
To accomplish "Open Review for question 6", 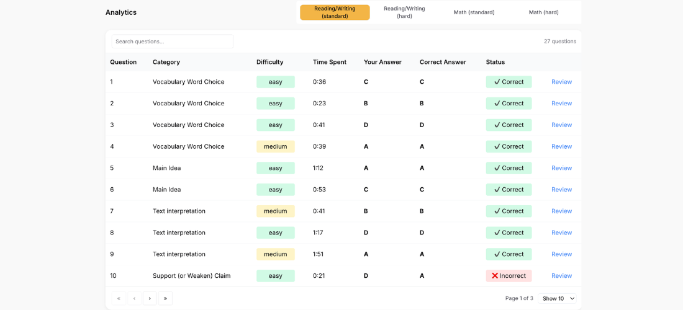I will (x=561, y=190).
